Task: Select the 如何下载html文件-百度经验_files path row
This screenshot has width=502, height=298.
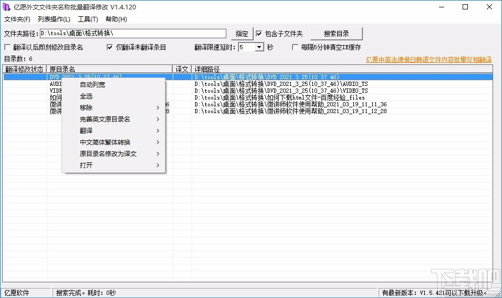Action: (279, 97)
